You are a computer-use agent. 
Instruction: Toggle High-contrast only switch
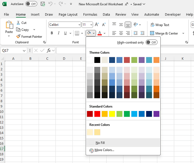point(151,42)
